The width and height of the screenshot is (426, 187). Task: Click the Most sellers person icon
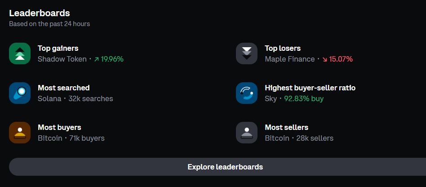246,133
